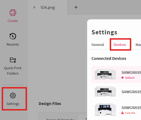Screen dimensions: 141x120
Task: Select the default SAWGRASS printer thumbnail
Action: [x=105, y=74]
